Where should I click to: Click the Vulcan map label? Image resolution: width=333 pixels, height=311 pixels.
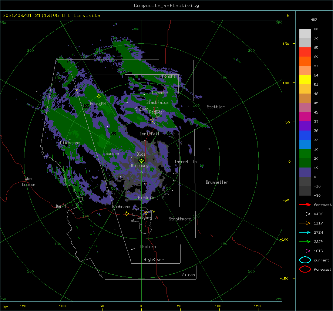click(x=188, y=275)
